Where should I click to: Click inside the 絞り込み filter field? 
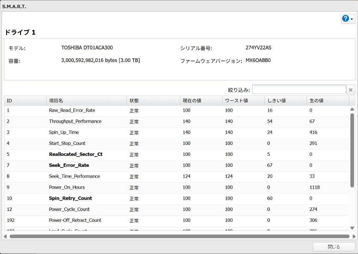298,89
